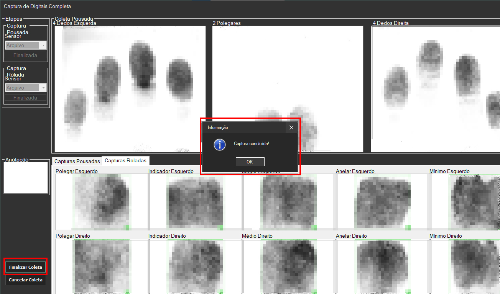Switch to the Capturas Pousadas tab

pyautogui.click(x=77, y=161)
